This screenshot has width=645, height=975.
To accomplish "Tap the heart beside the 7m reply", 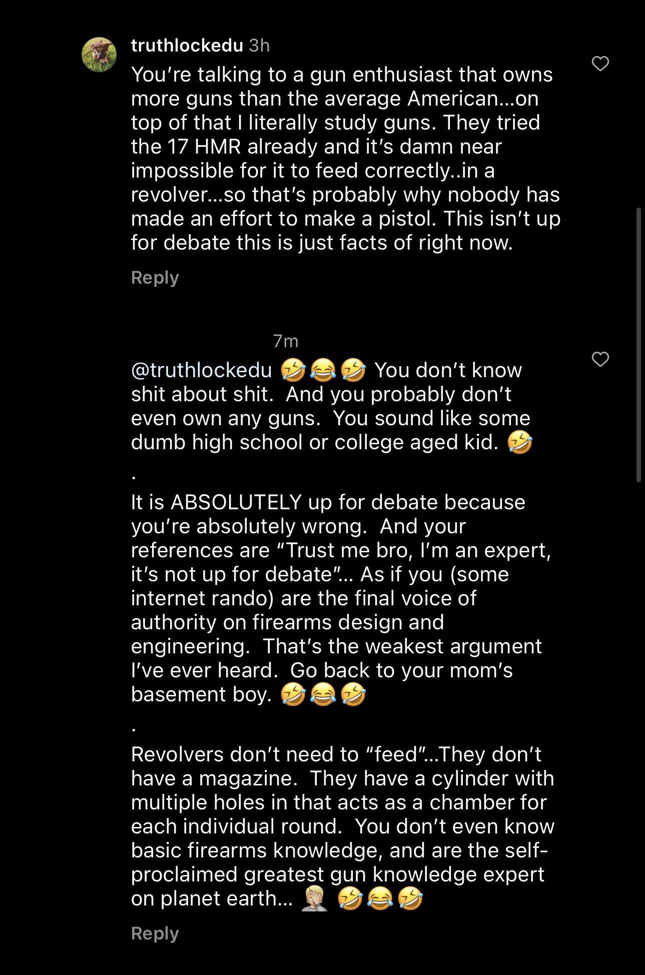I will (x=600, y=359).
